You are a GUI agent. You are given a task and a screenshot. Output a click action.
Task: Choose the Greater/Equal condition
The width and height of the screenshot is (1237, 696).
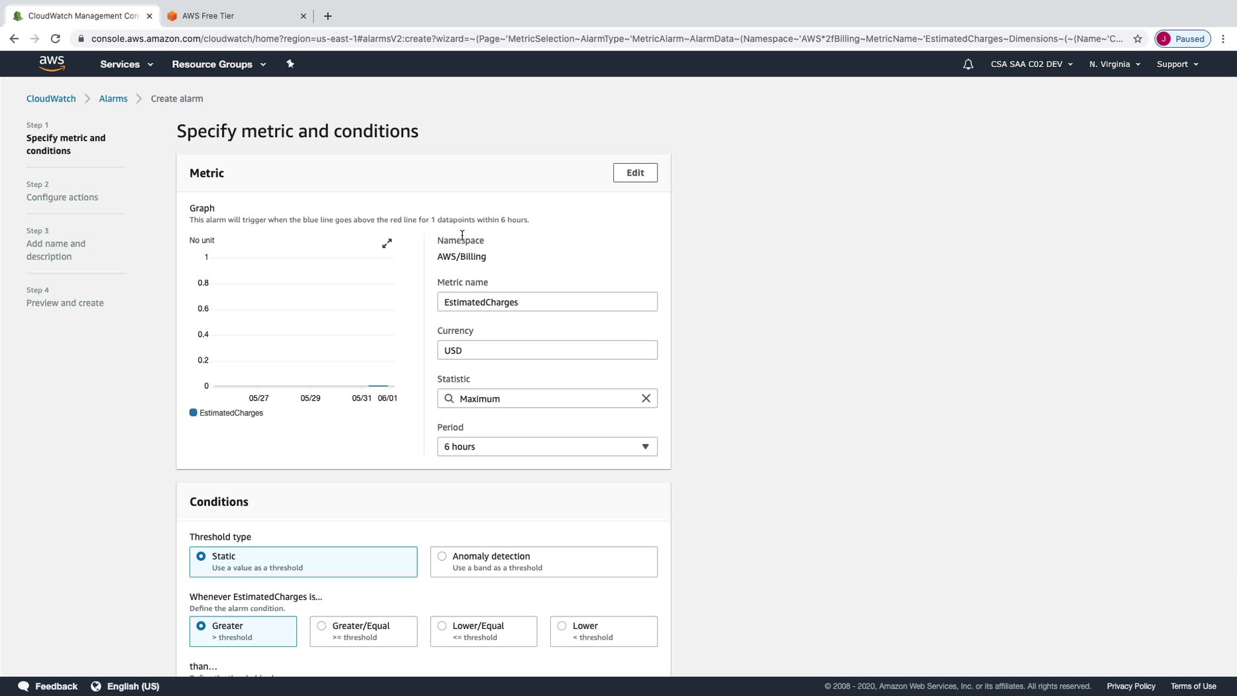pyautogui.click(x=322, y=626)
